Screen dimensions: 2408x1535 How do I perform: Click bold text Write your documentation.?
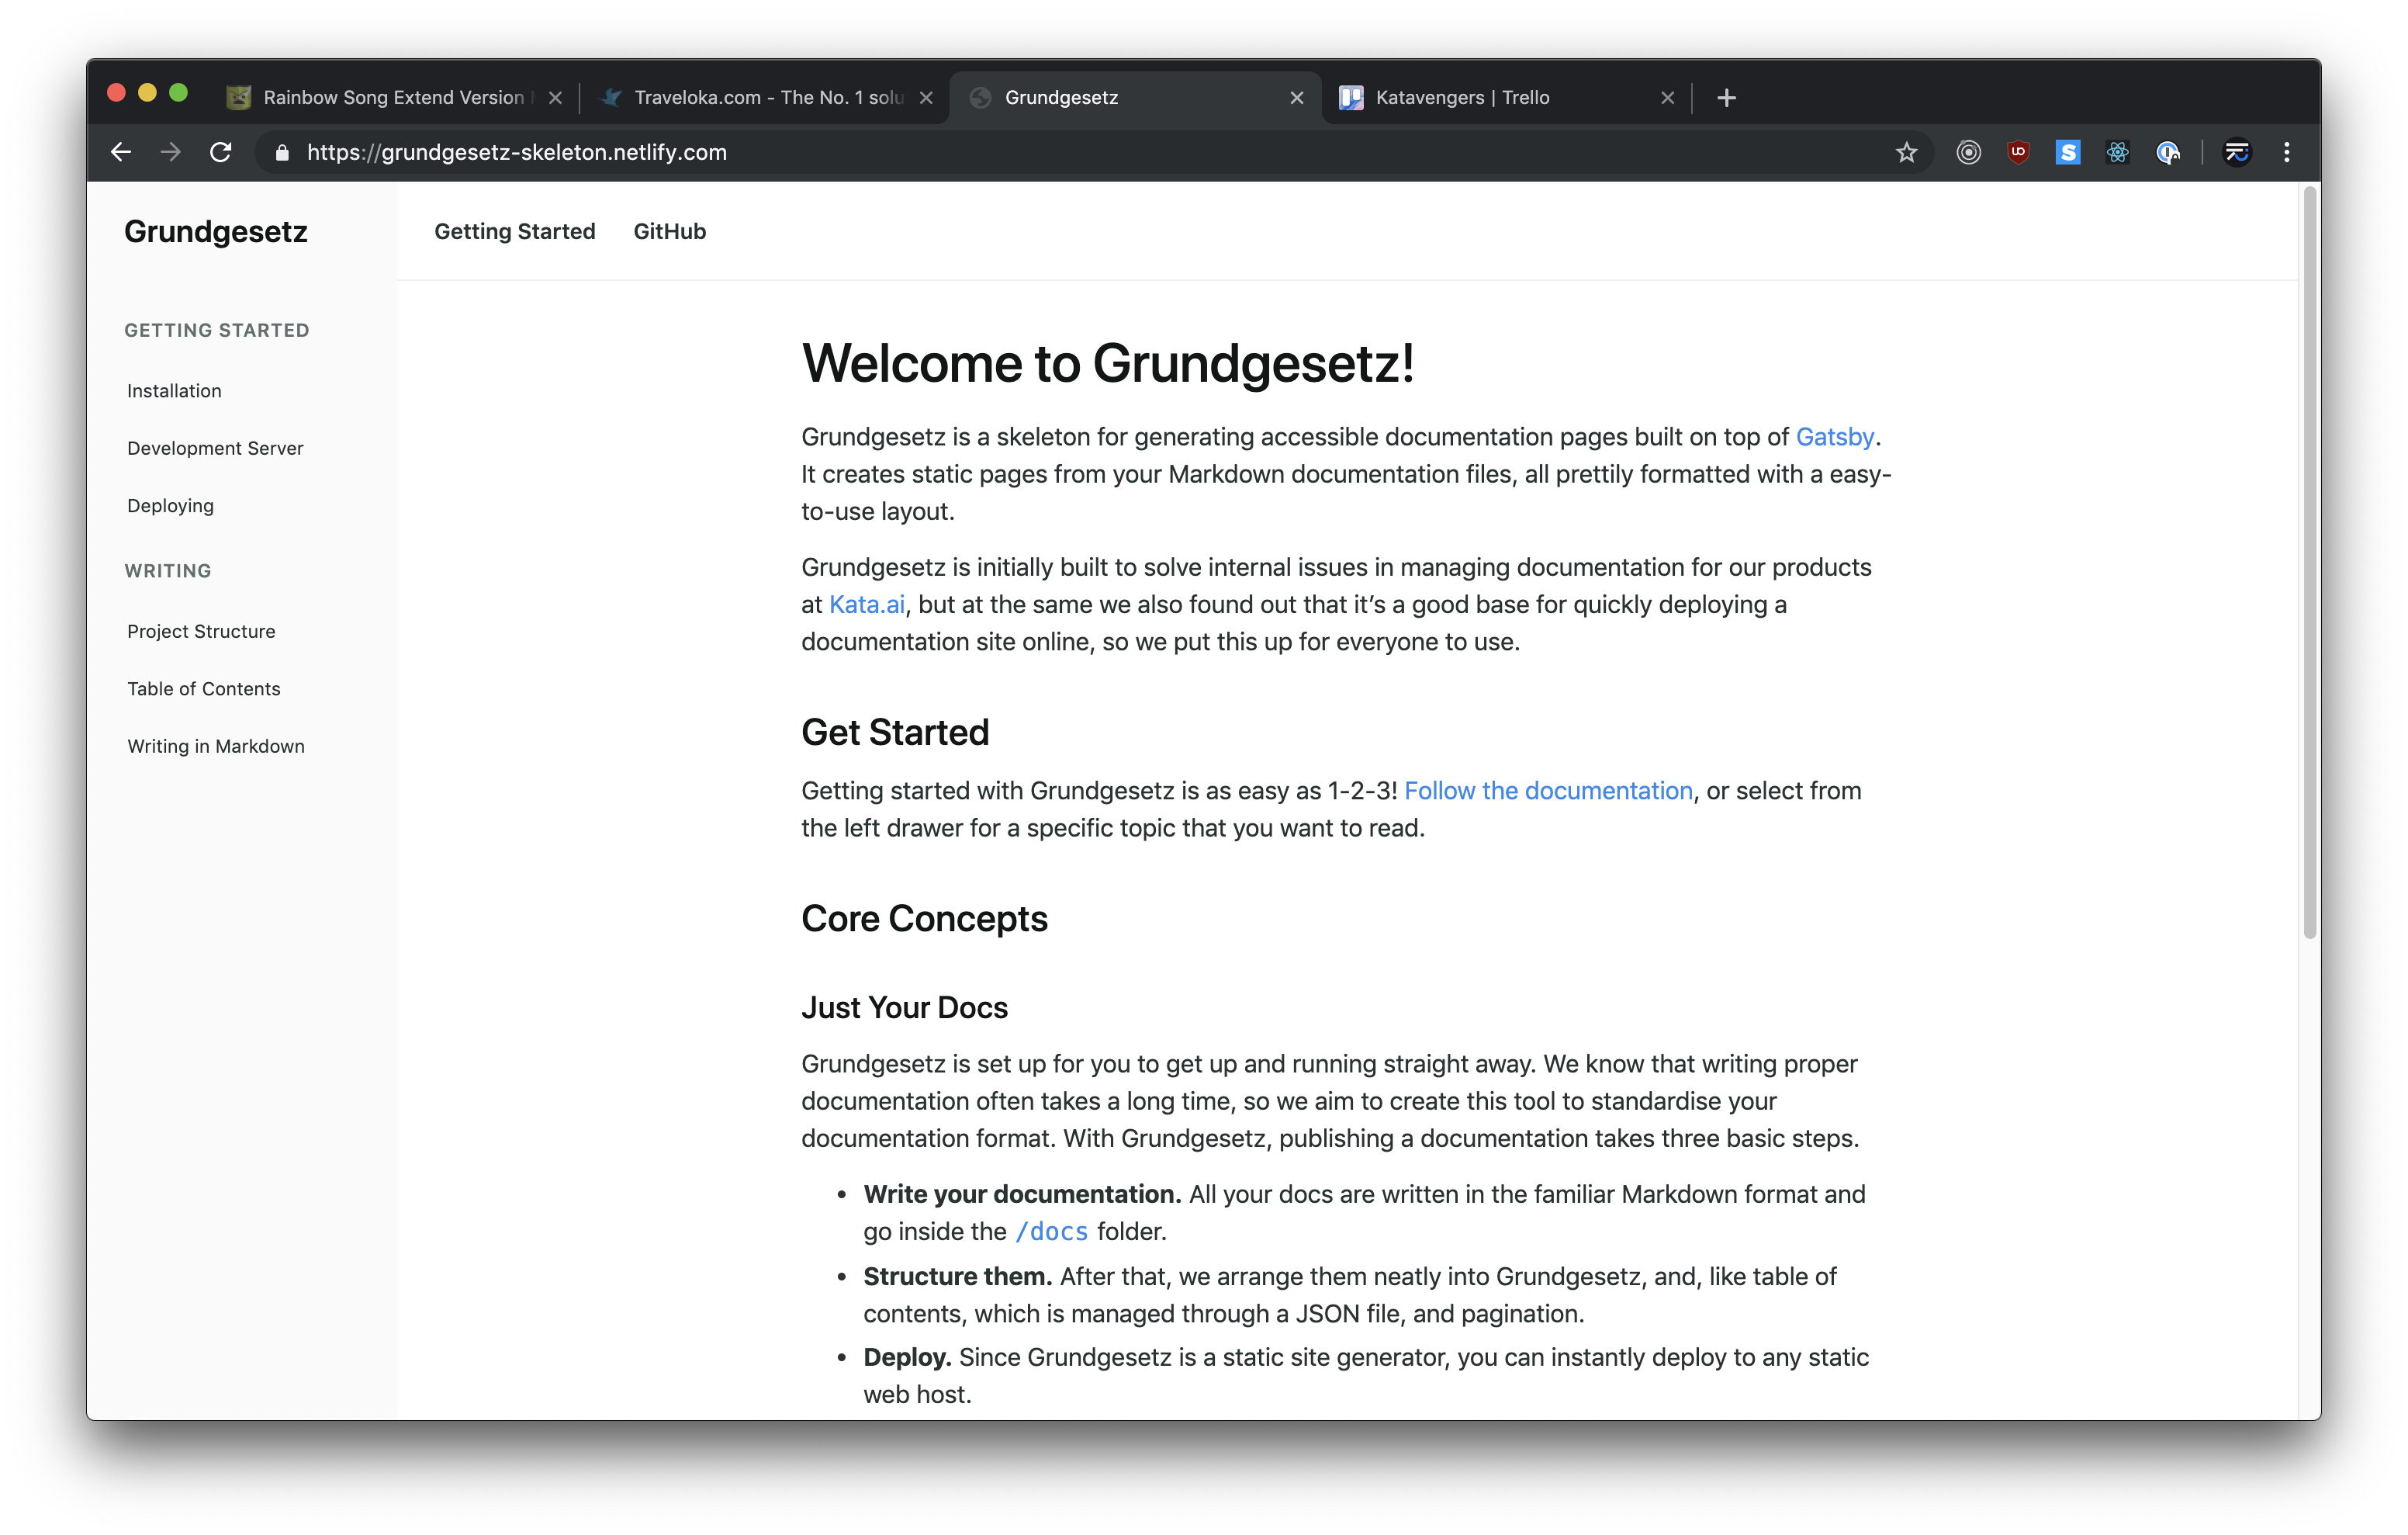click(x=1022, y=1194)
